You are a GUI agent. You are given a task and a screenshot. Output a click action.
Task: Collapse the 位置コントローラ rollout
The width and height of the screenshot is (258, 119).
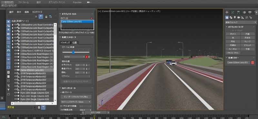(x=60, y=37)
